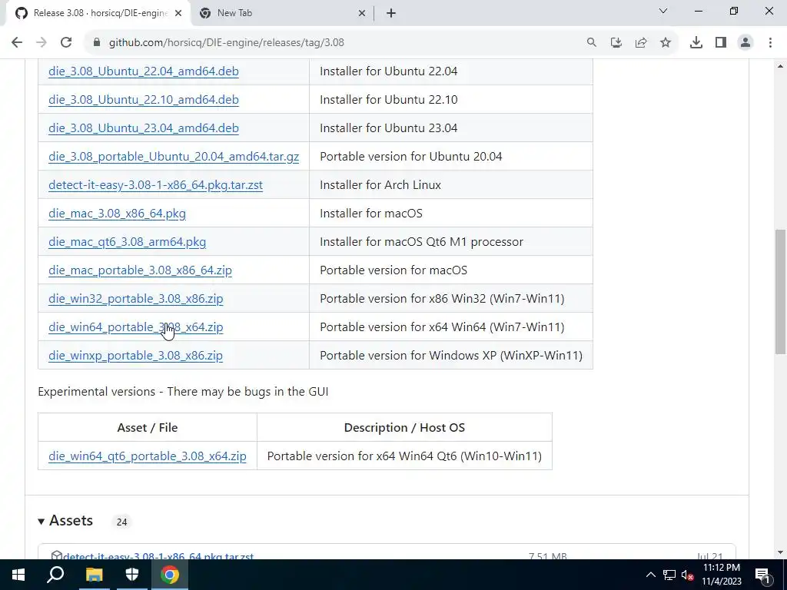Image resolution: width=787 pixels, height=590 pixels.
Task: Click 'Portable version for x64 Win64 Qt6' description
Action: pyautogui.click(x=404, y=456)
